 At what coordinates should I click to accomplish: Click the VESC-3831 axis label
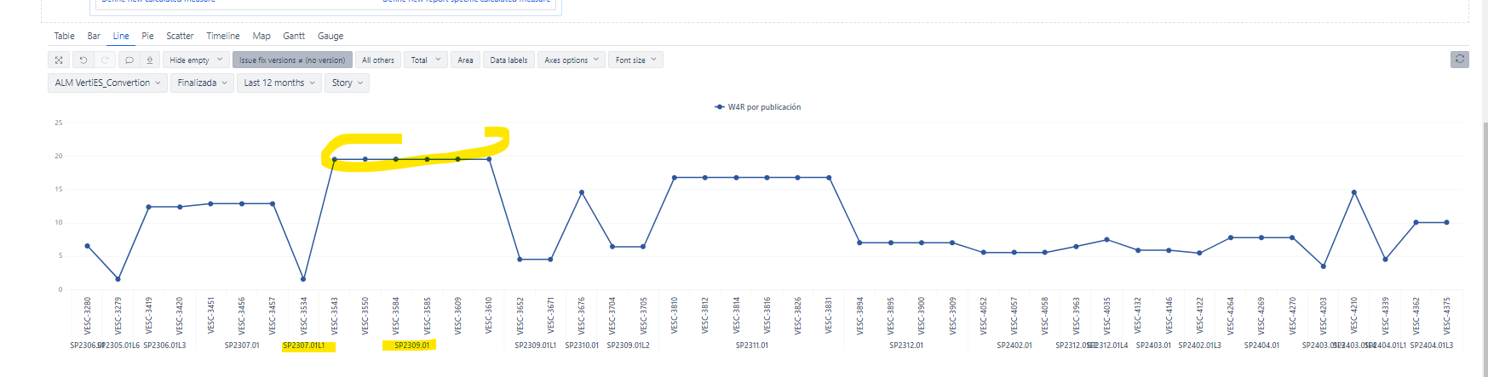(829, 315)
